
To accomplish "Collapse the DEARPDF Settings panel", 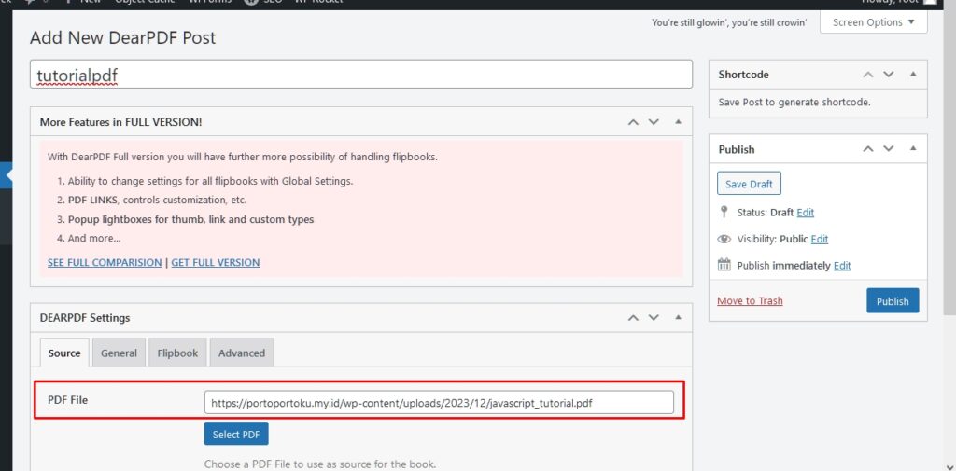I will [678, 317].
